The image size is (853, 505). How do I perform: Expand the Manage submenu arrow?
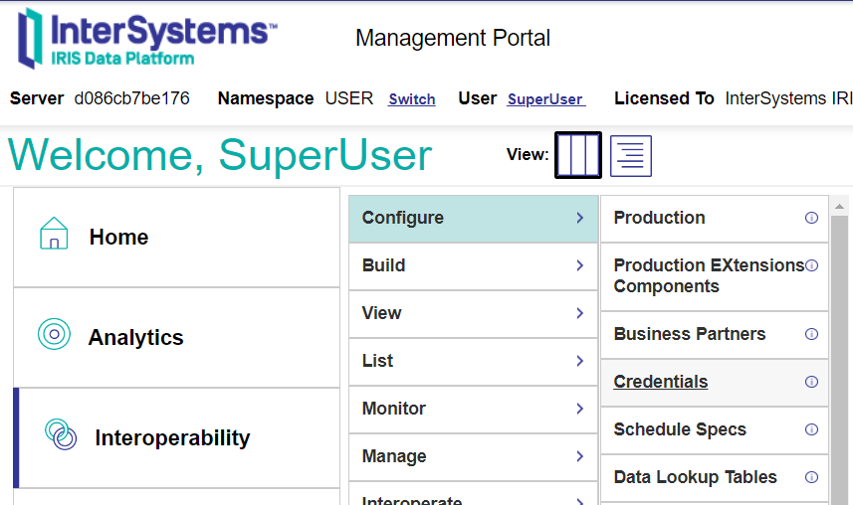(579, 456)
